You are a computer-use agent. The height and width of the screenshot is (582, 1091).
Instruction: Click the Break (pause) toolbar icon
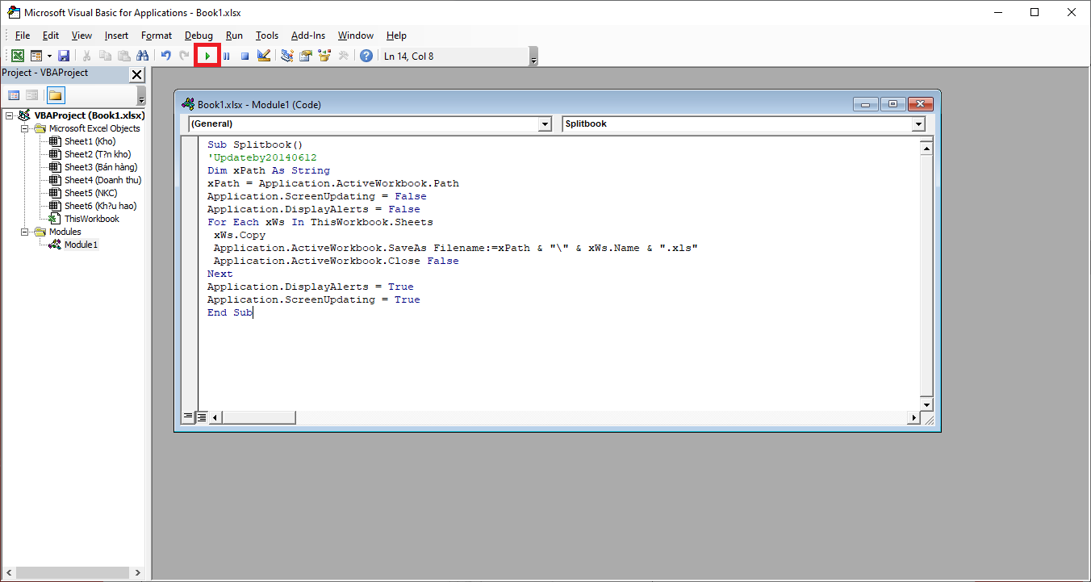226,56
